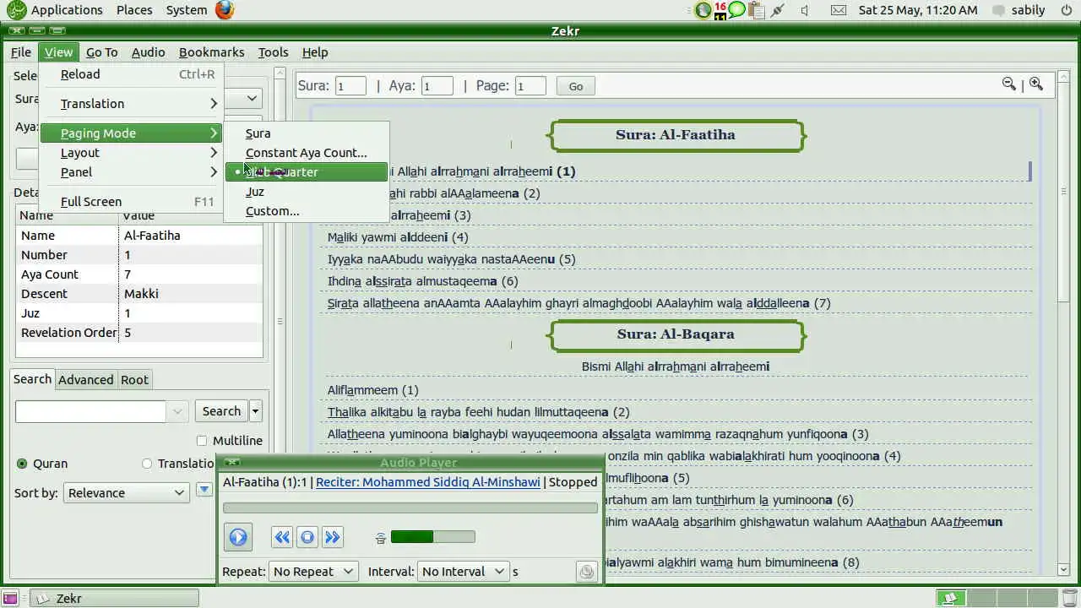Skip to previous aya in Audio Player
Screen dimensions: 1081x608
click(x=282, y=537)
